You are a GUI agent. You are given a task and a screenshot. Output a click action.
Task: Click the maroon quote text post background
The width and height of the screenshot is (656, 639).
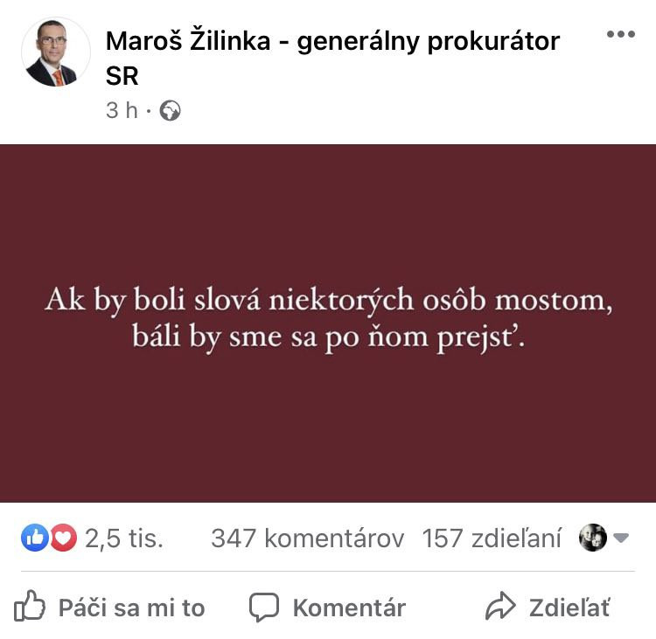tap(328, 418)
